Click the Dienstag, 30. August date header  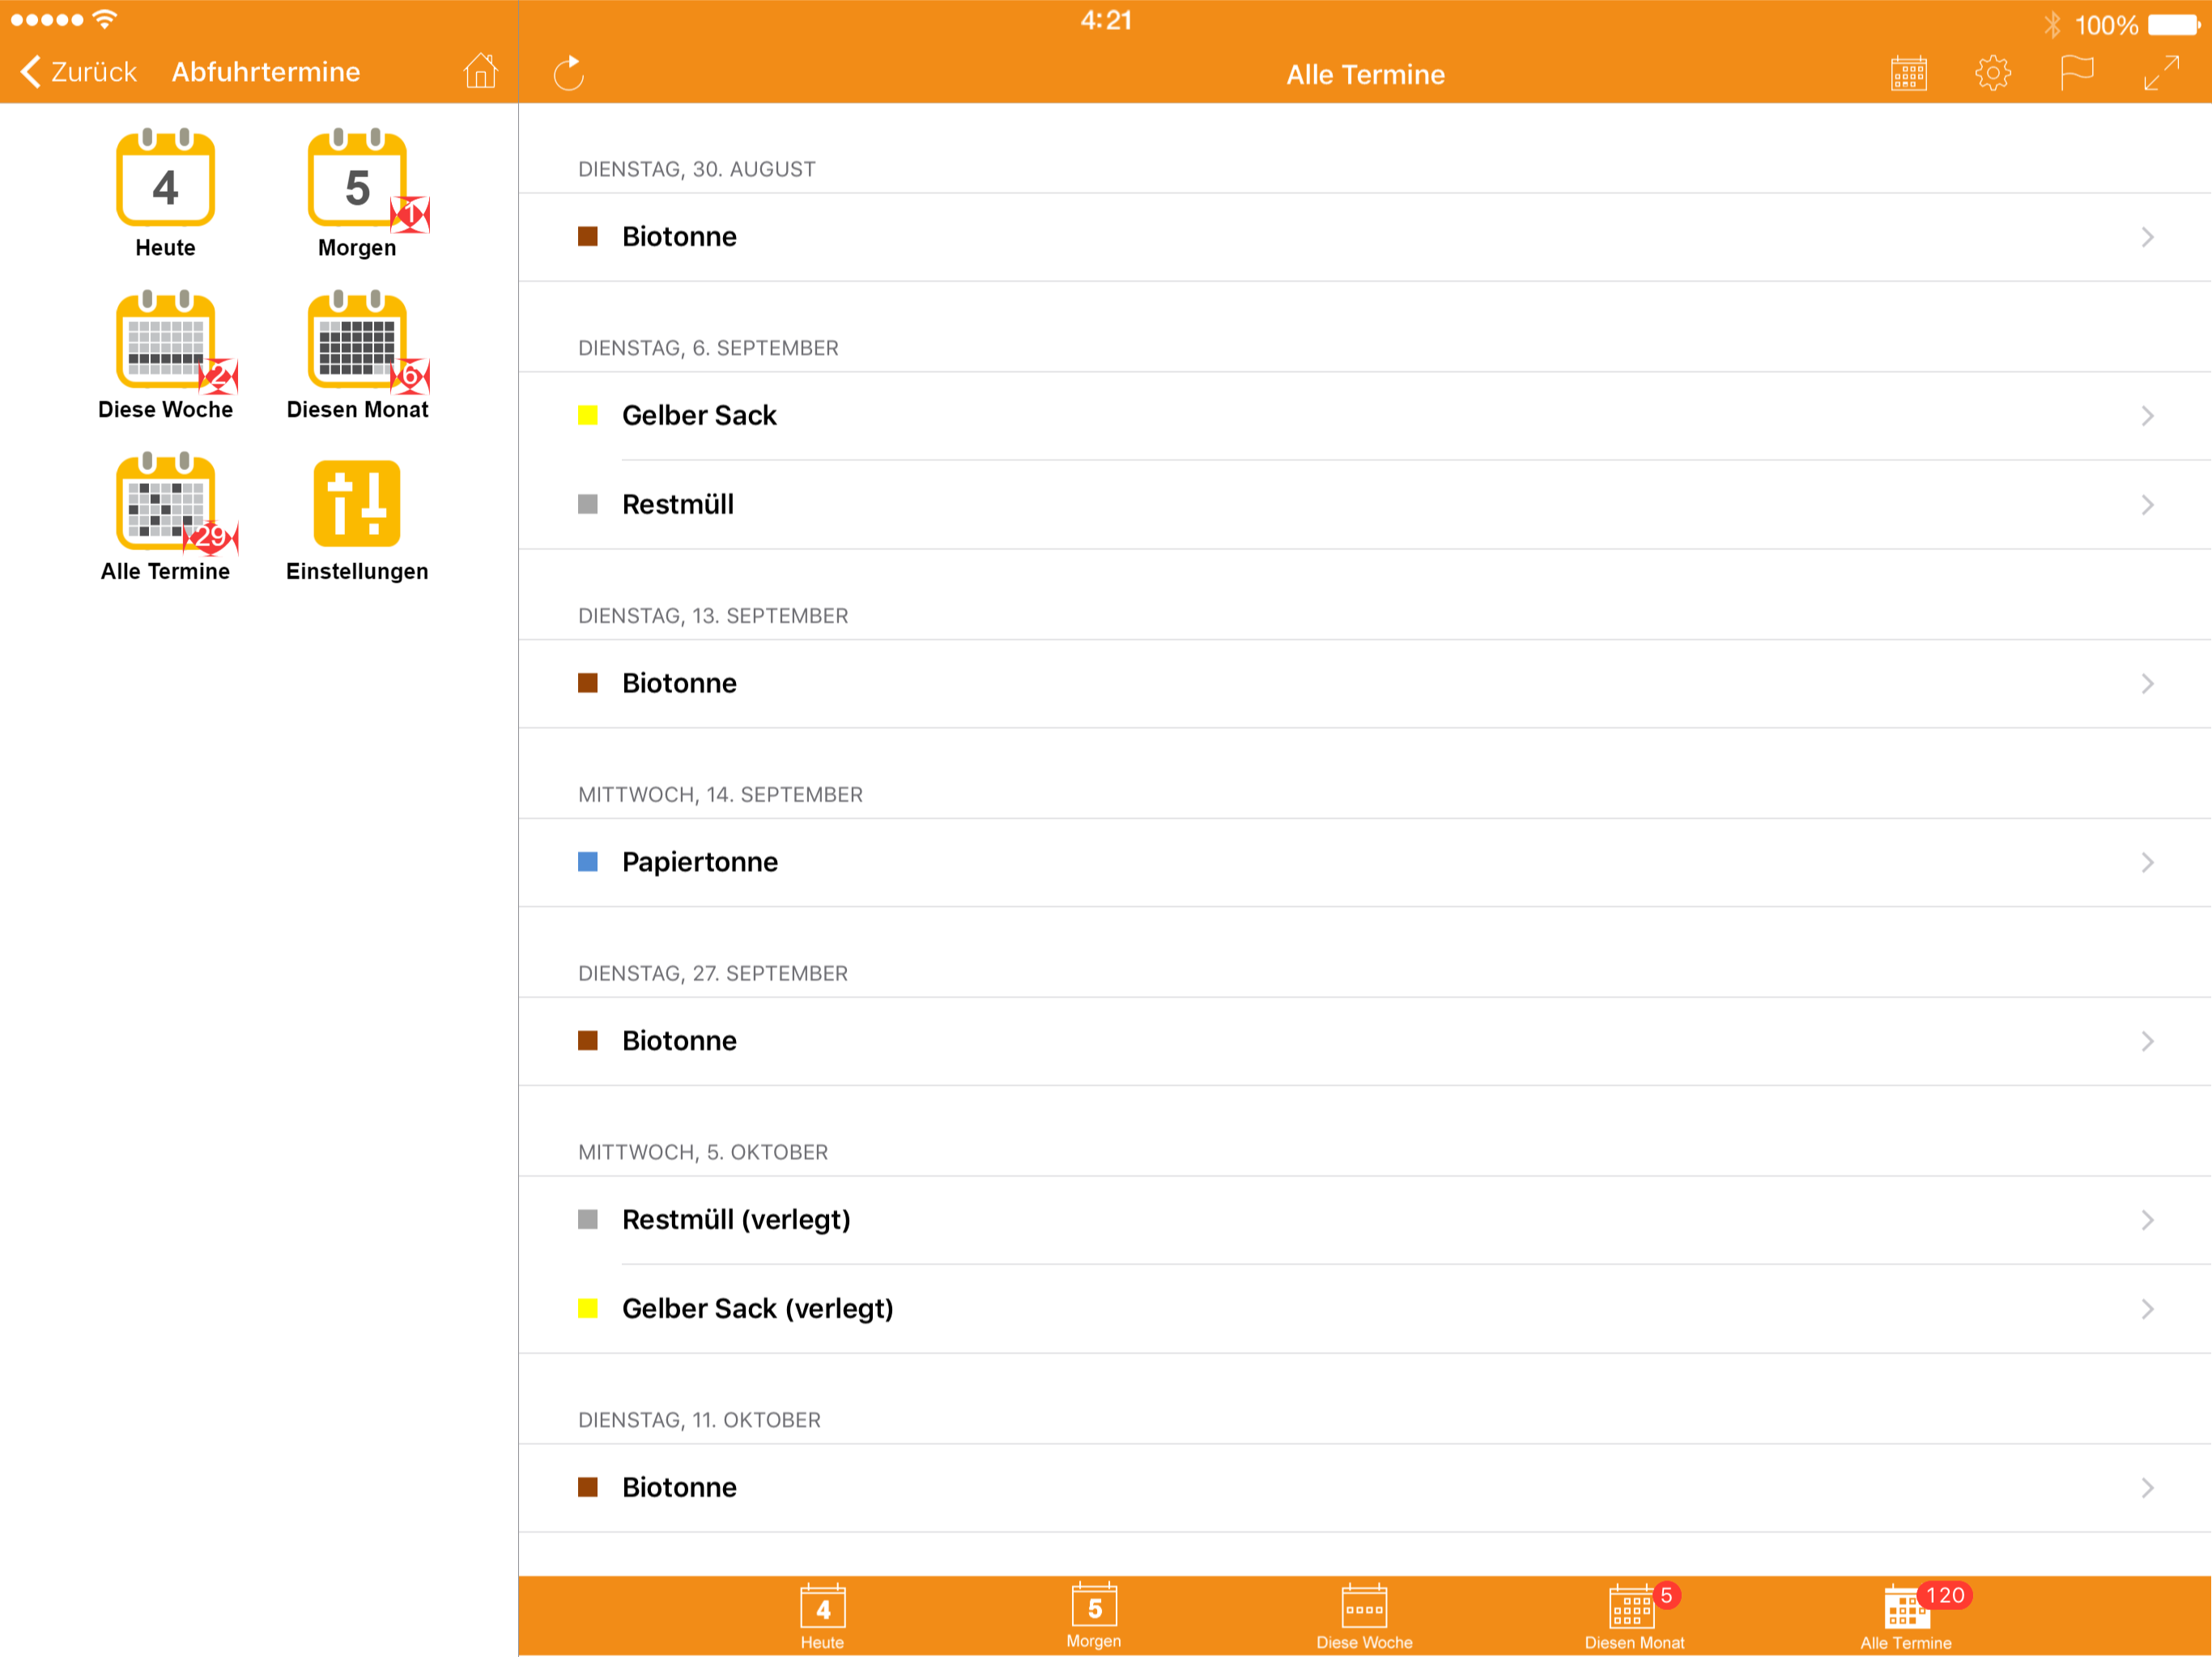tap(697, 170)
